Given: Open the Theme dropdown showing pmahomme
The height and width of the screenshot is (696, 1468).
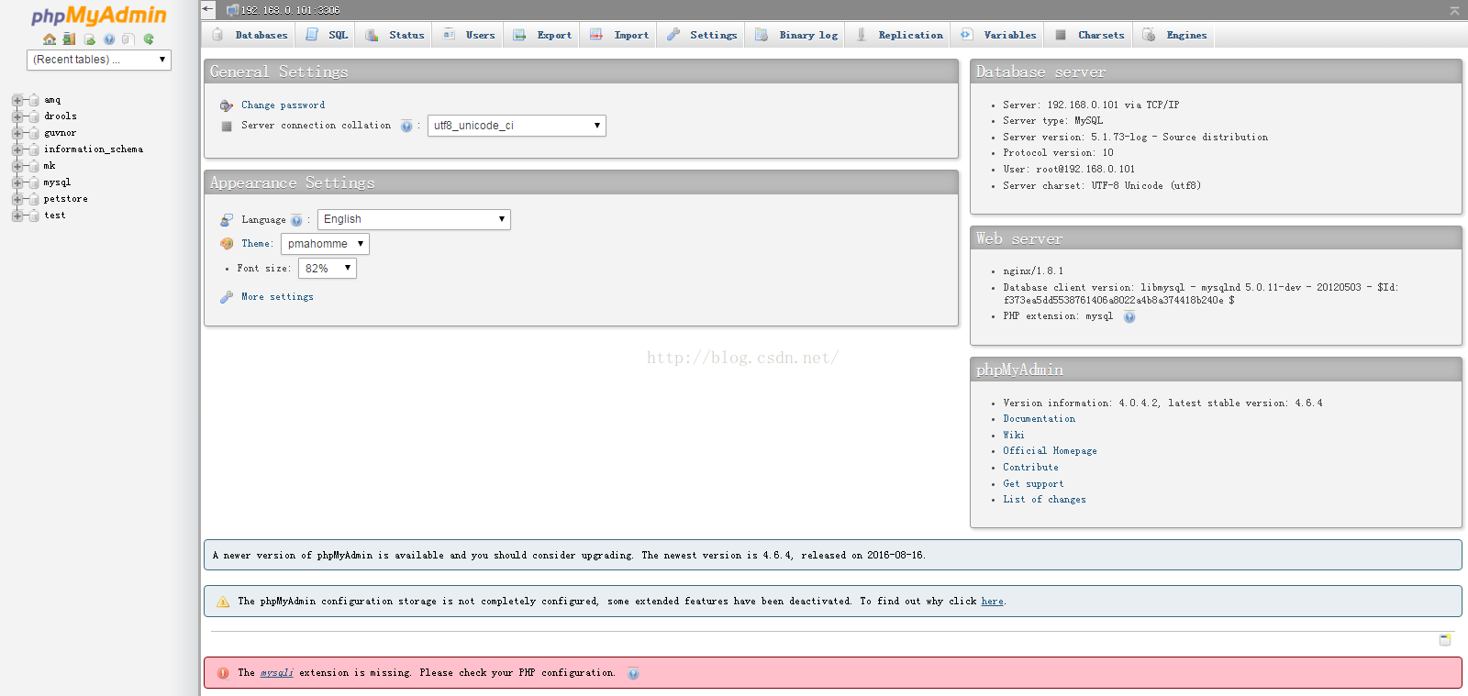Looking at the screenshot, I should [x=325, y=244].
